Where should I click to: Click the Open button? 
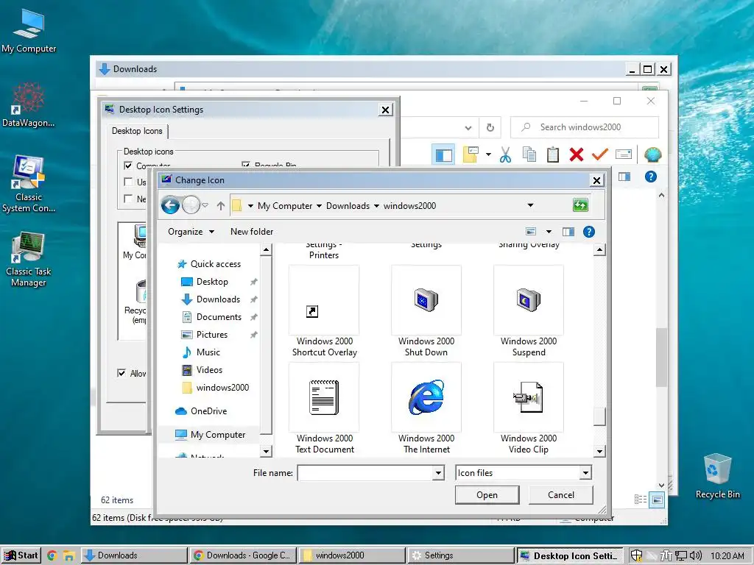tap(487, 495)
